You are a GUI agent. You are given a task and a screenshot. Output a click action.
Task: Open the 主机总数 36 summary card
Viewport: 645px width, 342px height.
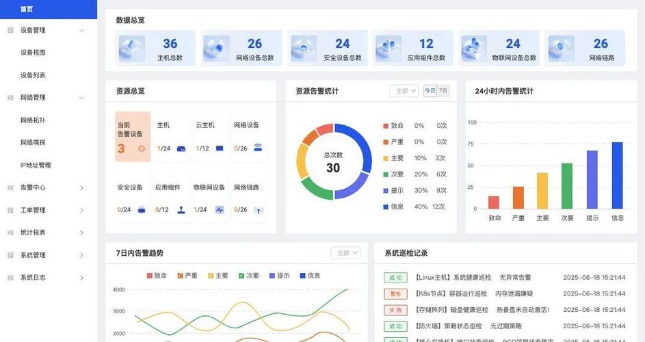[x=155, y=48]
